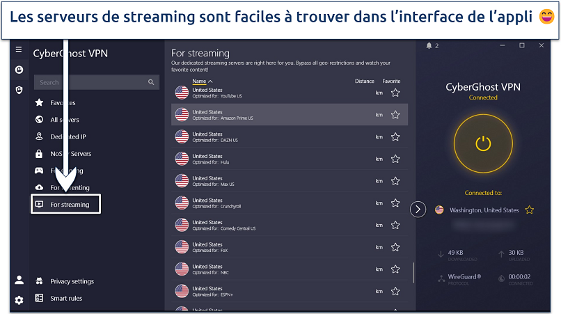
Task: Open Privacy settings
Action: click(x=72, y=281)
